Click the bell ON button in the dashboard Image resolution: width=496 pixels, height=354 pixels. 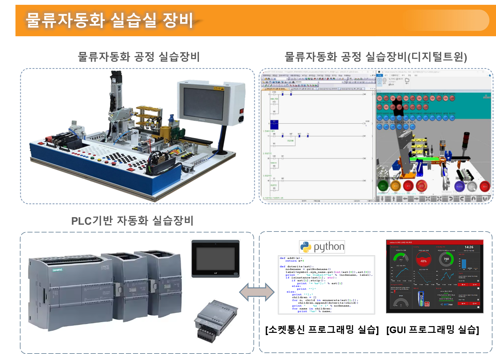click(x=463, y=284)
